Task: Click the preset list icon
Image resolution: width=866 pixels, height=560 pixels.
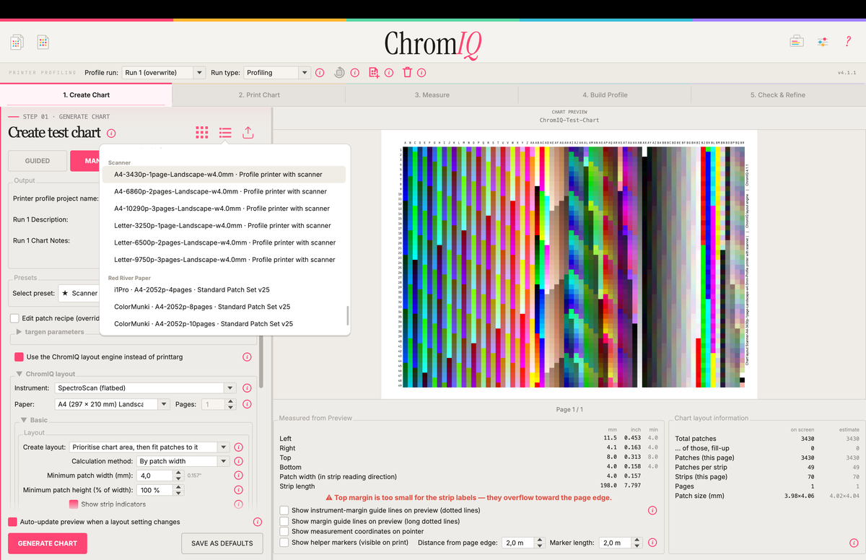Action: [225, 133]
